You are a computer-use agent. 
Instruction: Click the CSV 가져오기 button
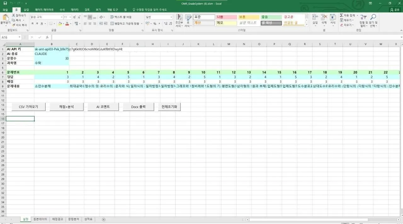pos(28,107)
